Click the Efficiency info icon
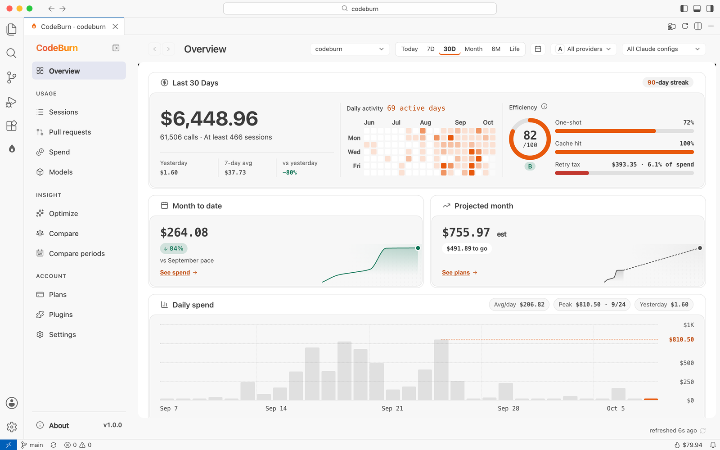720x450 pixels. [x=544, y=107]
